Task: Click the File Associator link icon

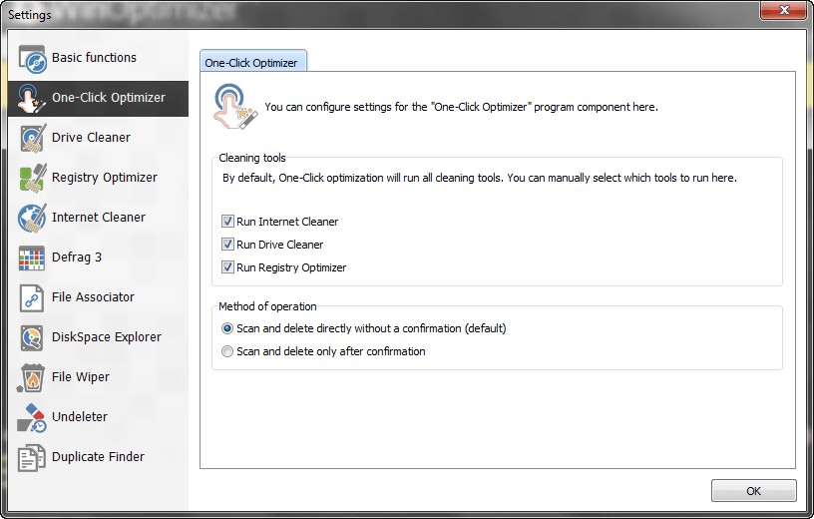Action: click(x=31, y=297)
